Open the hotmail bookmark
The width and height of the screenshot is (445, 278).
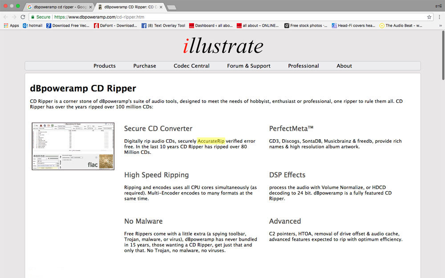tap(32, 25)
